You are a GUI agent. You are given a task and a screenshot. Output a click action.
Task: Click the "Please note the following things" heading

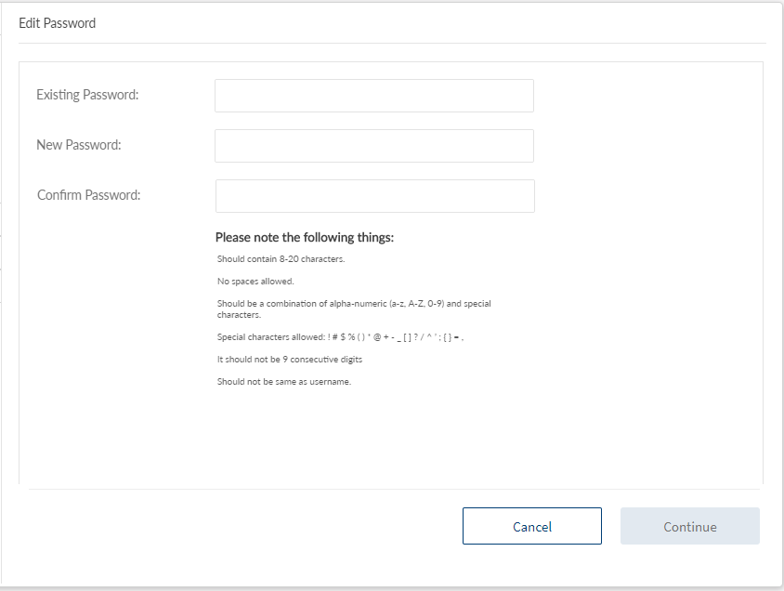(304, 237)
